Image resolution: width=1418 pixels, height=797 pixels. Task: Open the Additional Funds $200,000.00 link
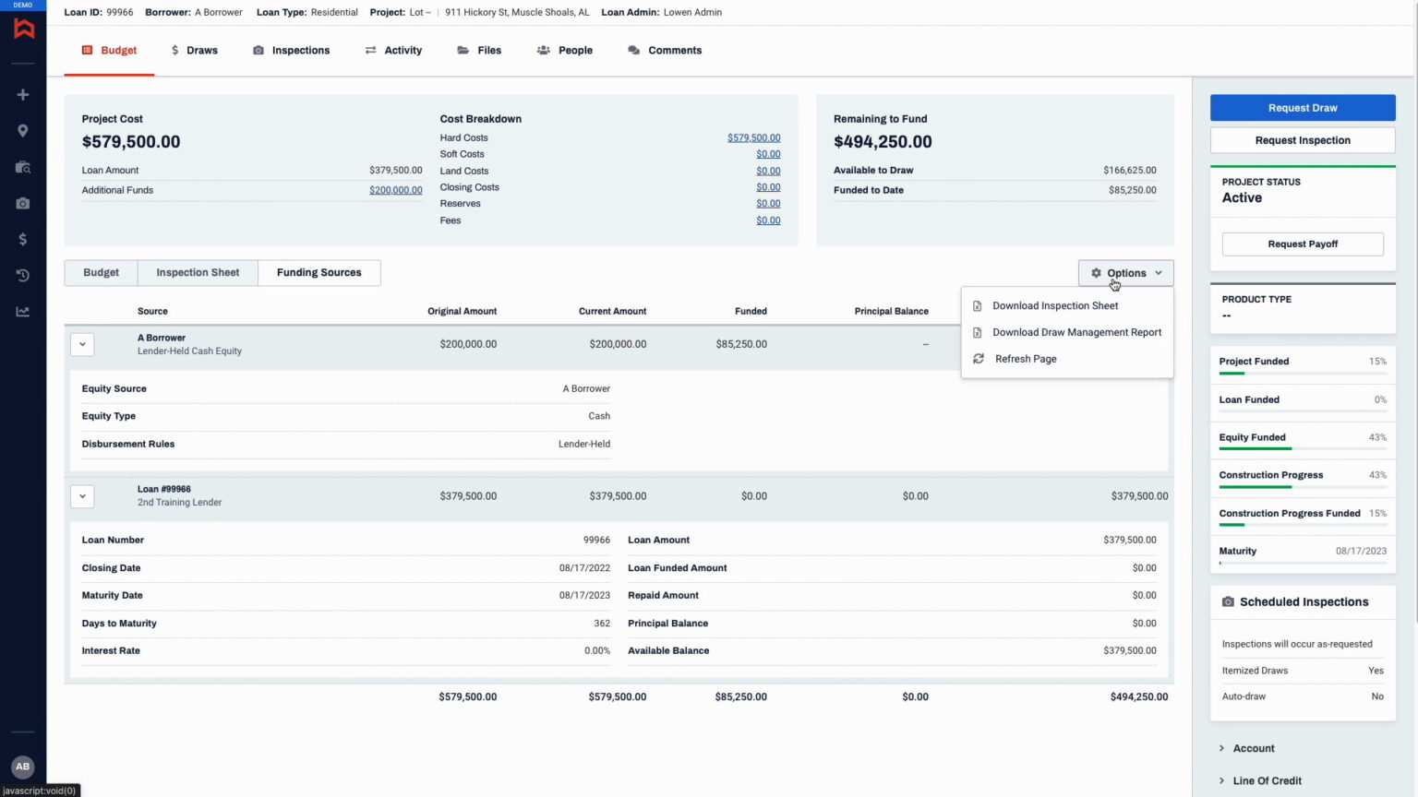(395, 190)
